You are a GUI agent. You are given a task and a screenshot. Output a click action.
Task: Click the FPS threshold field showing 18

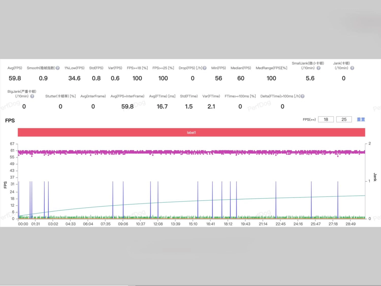(326, 119)
